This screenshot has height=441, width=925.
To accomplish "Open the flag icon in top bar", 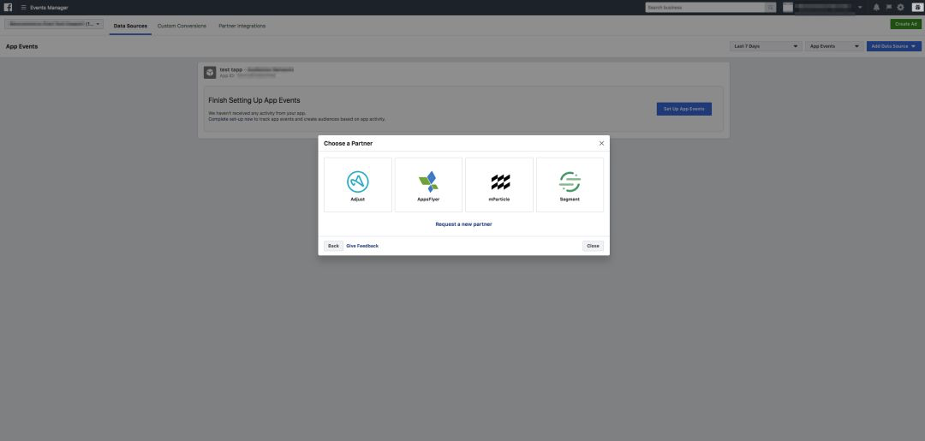I will point(888,8).
